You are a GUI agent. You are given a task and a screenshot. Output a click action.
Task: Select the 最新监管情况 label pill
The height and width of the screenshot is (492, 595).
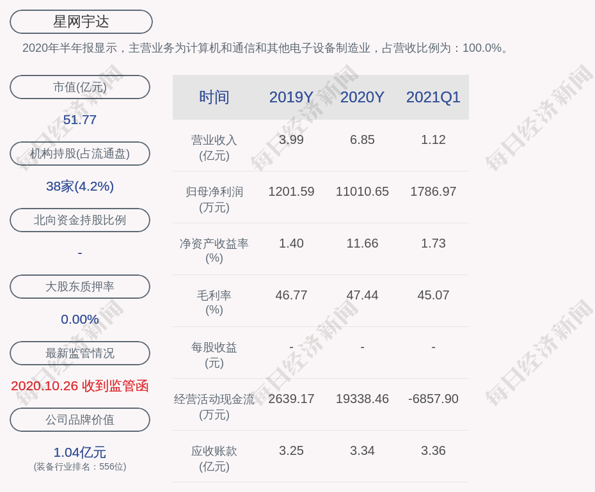(80, 353)
